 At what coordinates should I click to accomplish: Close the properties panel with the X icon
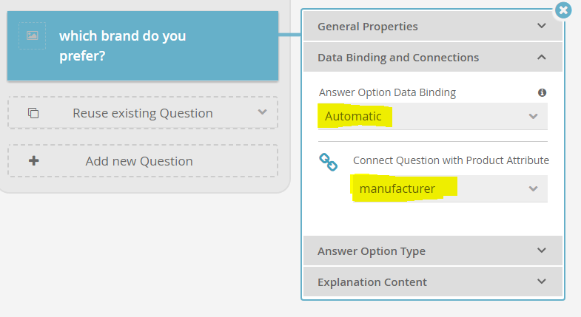point(563,10)
